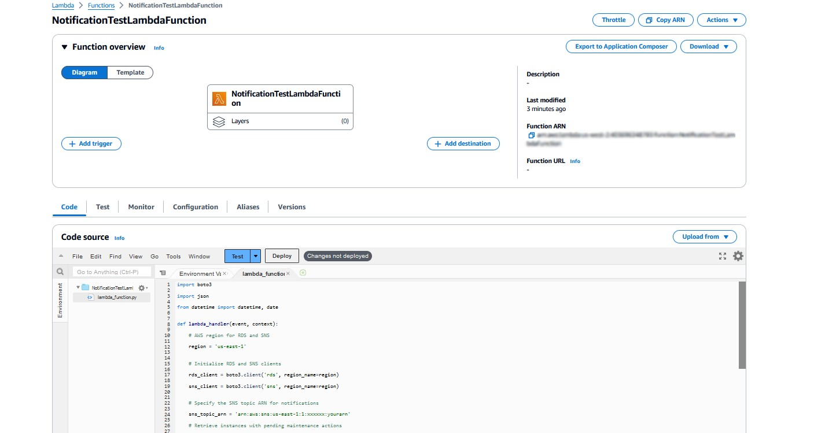Go to the Lambda breadcrumb link
Viewport: 814px width, 433px height.
[63, 5]
